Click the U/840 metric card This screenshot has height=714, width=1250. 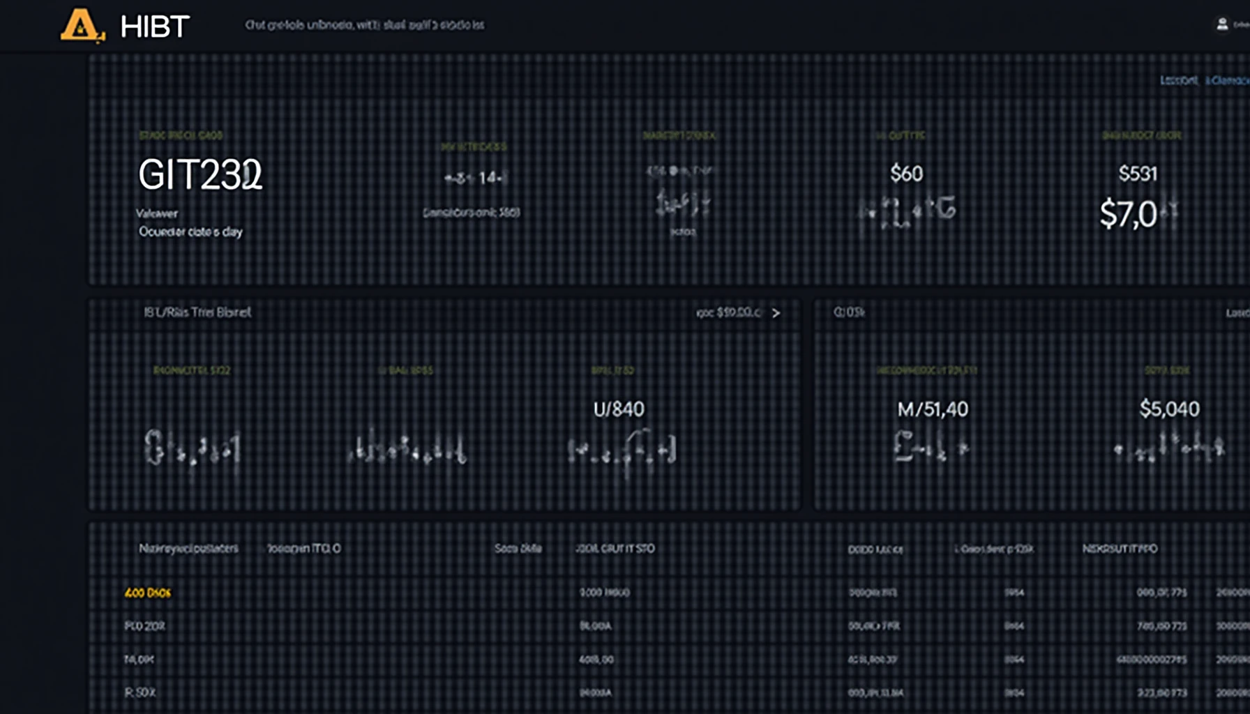[619, 409]
